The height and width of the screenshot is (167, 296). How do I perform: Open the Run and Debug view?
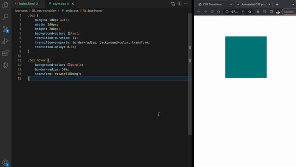6,41
